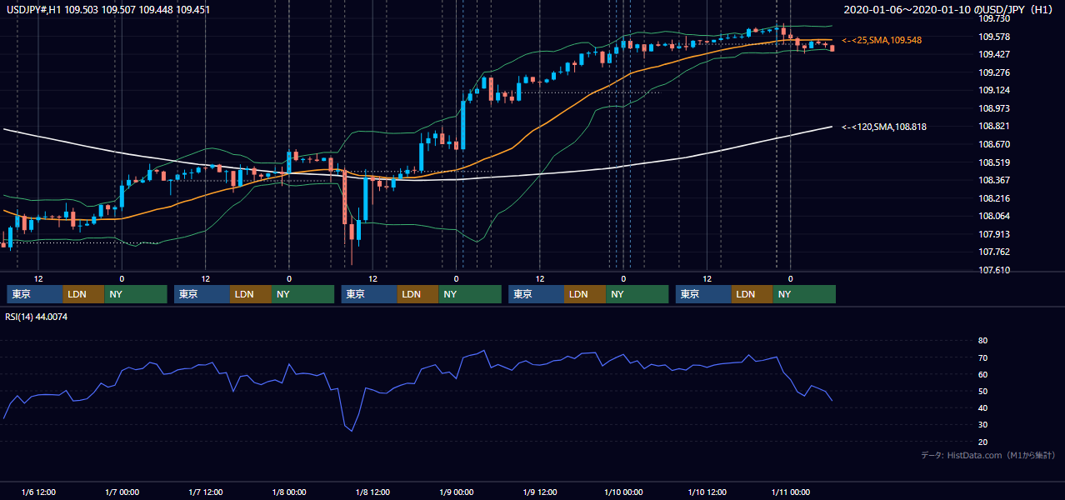Select the LDN session box for January 7
1065x500 pixels.
click(251, 294)
